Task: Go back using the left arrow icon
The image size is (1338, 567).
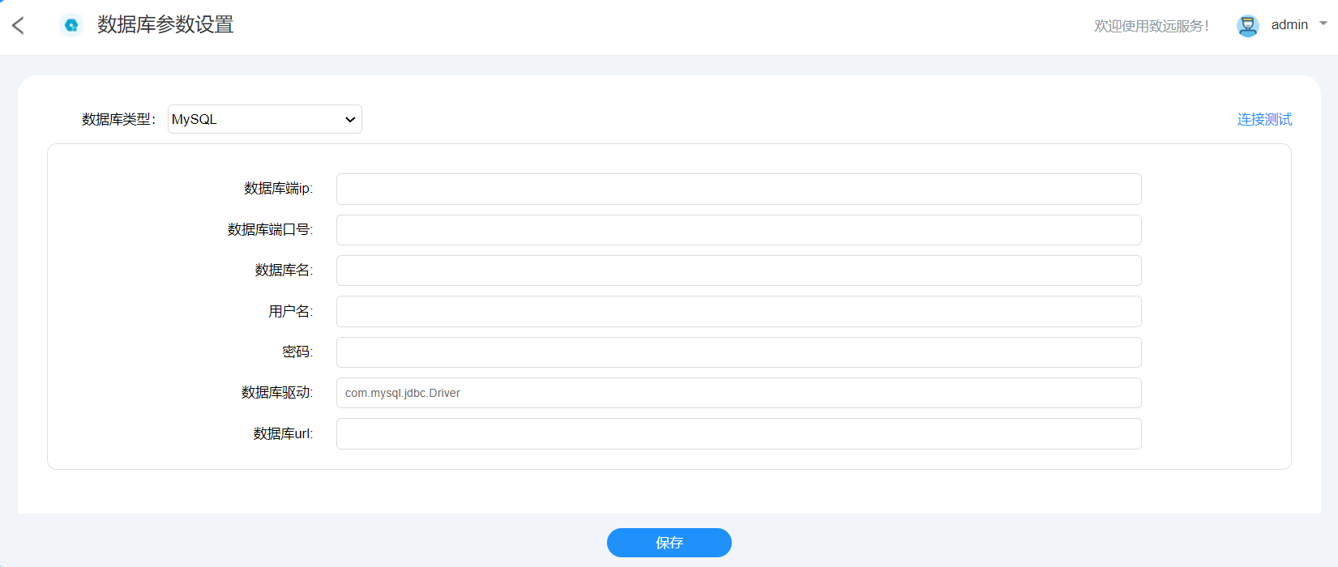Action: click(x=18, y=26)
